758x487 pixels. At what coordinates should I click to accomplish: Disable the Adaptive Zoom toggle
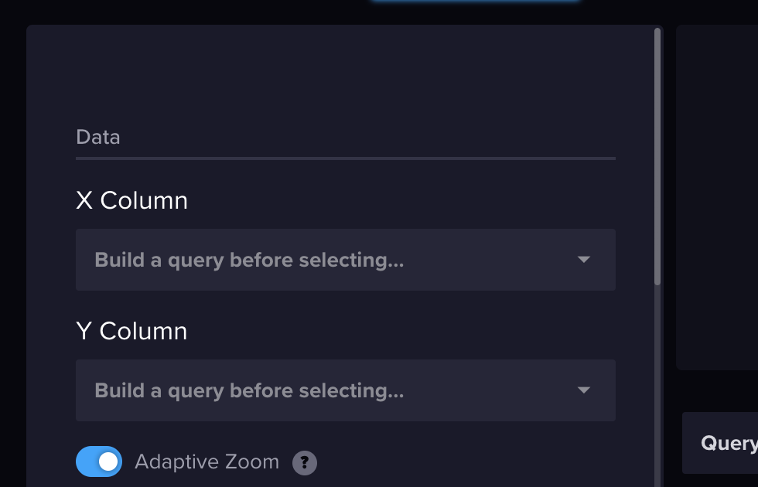tap(98, 461)
